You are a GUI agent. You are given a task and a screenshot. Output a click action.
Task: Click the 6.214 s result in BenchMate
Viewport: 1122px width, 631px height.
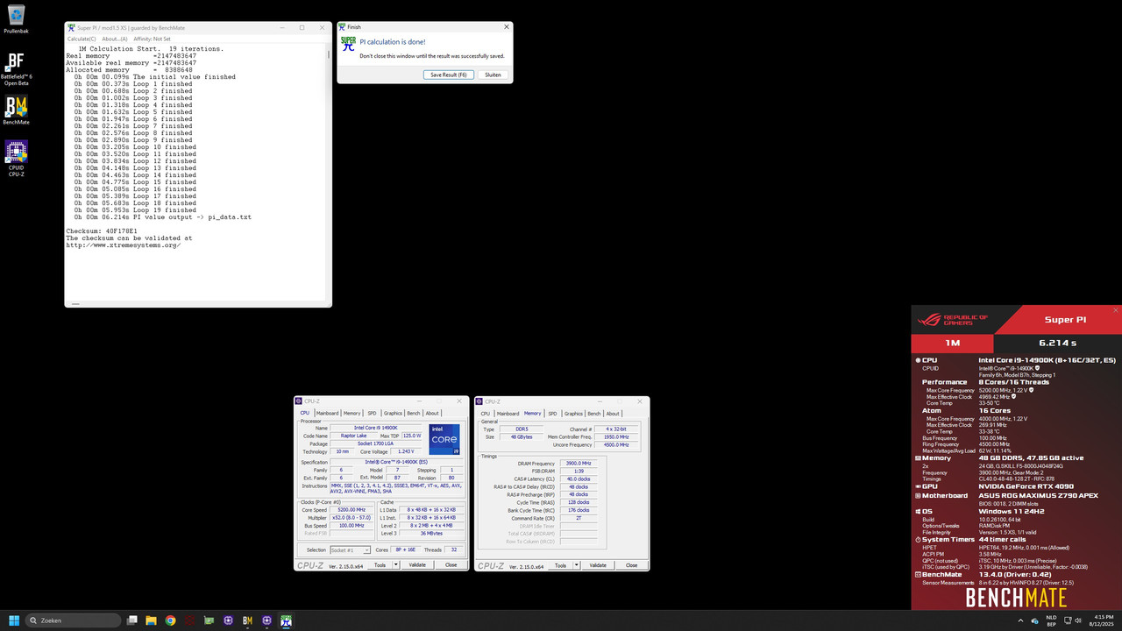tap(1057, 344)
